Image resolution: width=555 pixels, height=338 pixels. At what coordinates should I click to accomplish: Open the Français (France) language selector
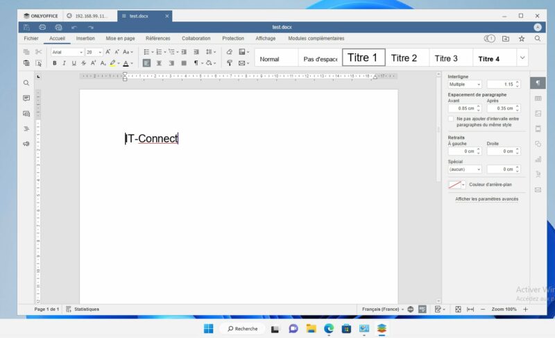(x=383, y=310)
